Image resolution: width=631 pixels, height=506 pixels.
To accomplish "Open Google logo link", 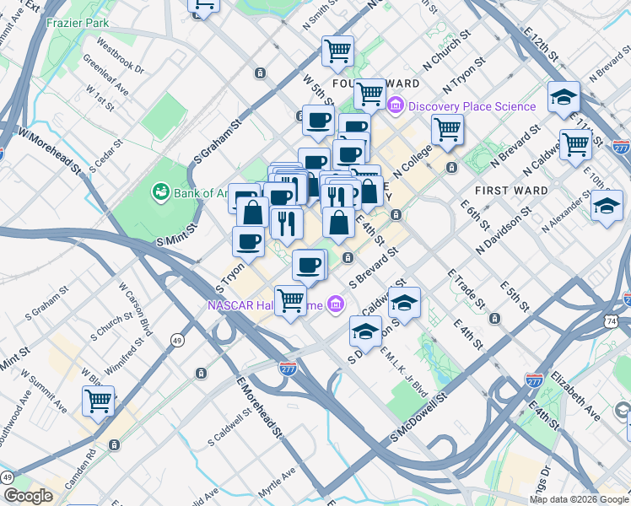I will pyautogui.click(x=28, y=496).
